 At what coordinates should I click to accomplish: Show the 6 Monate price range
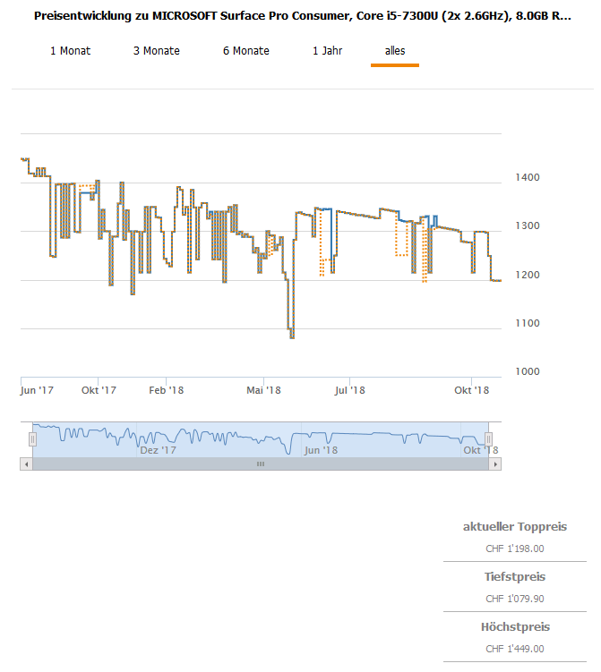tap(246, 51)
